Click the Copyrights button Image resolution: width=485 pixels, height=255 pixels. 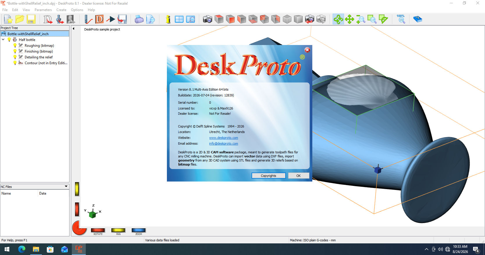tap(268, 176)
